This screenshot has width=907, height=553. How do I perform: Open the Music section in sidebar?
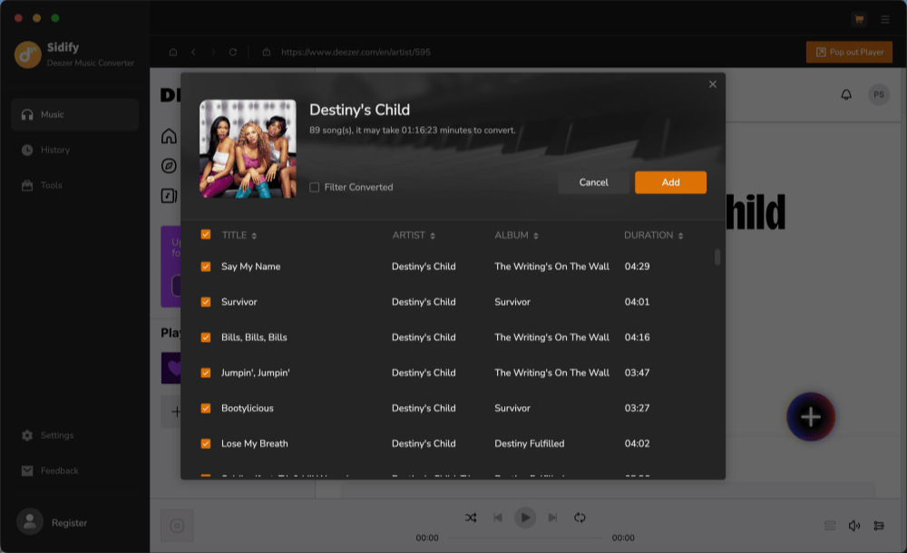click(74, 114)
